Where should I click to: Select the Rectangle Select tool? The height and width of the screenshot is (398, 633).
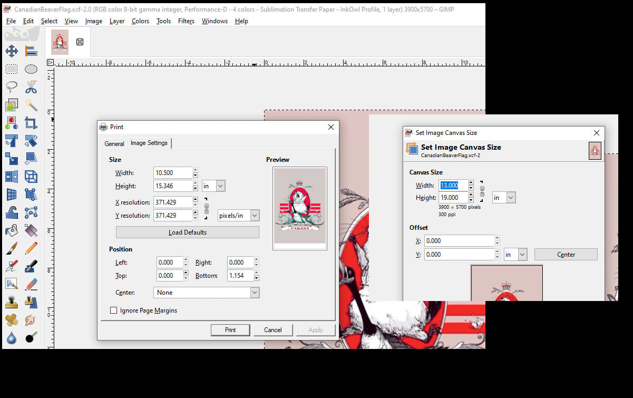tap(12, 69)
